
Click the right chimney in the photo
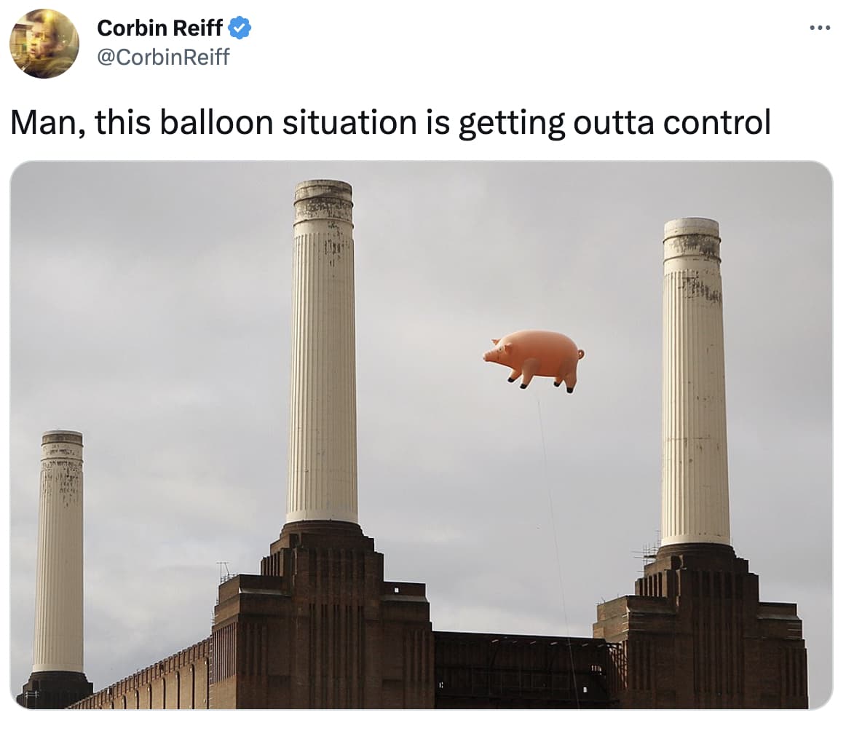[x=694, y=382]
